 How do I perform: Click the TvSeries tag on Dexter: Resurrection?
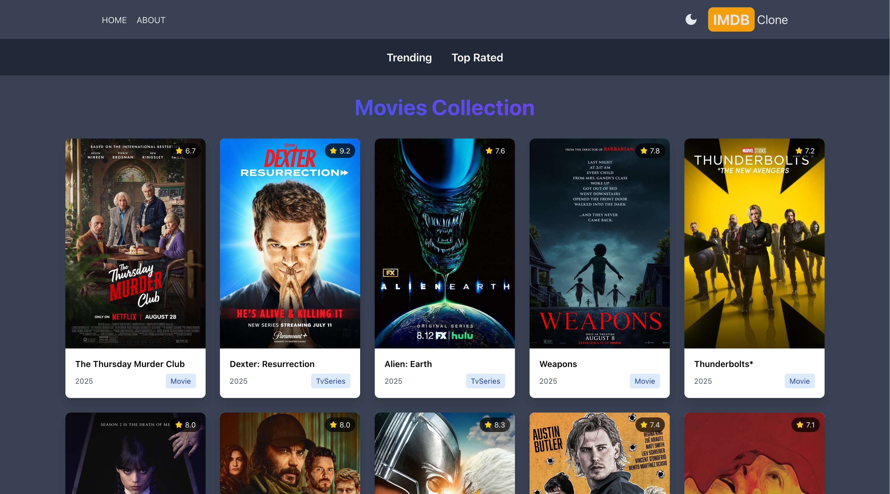coord(331,381)
